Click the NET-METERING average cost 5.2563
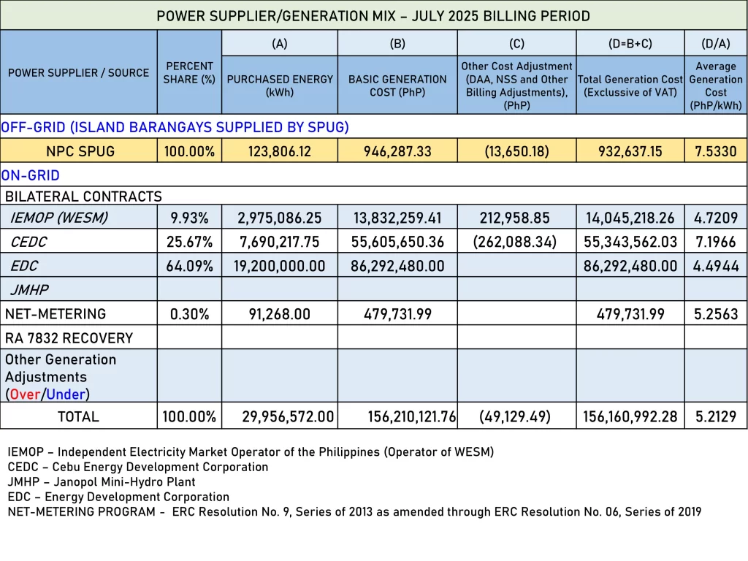Viewport: 748px width, 561px height. click(716, 314)
